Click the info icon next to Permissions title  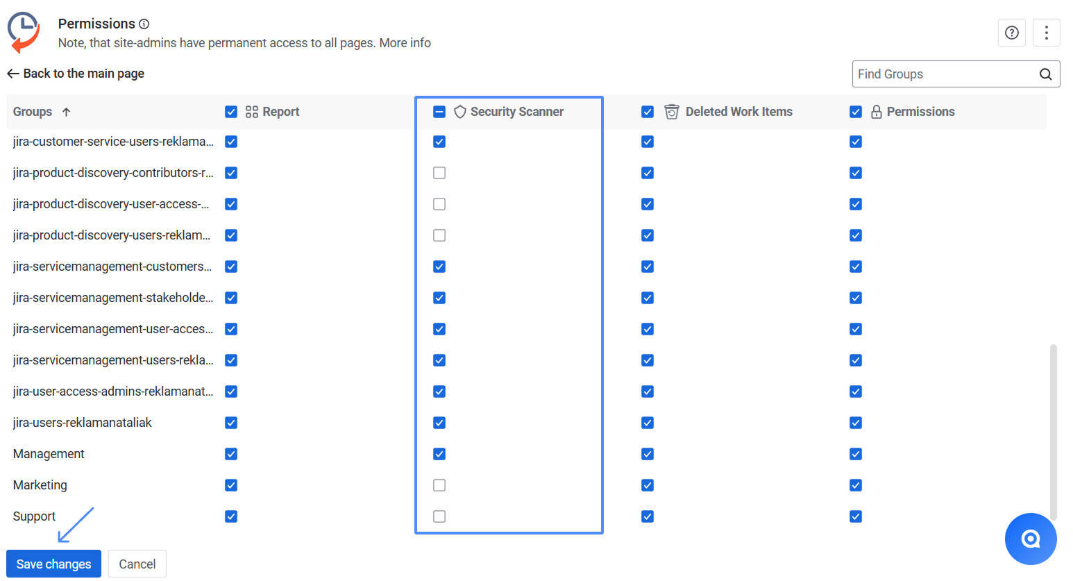[144, 24]
